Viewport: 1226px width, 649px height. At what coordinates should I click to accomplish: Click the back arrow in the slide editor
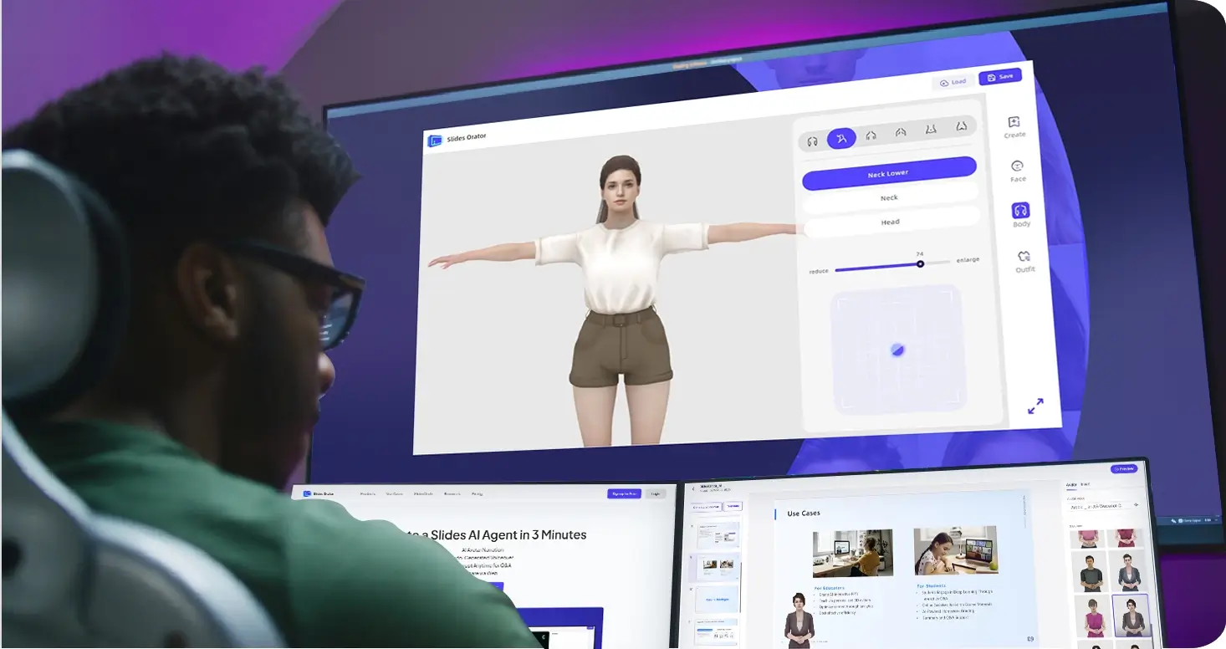click(x=693, y=488)
